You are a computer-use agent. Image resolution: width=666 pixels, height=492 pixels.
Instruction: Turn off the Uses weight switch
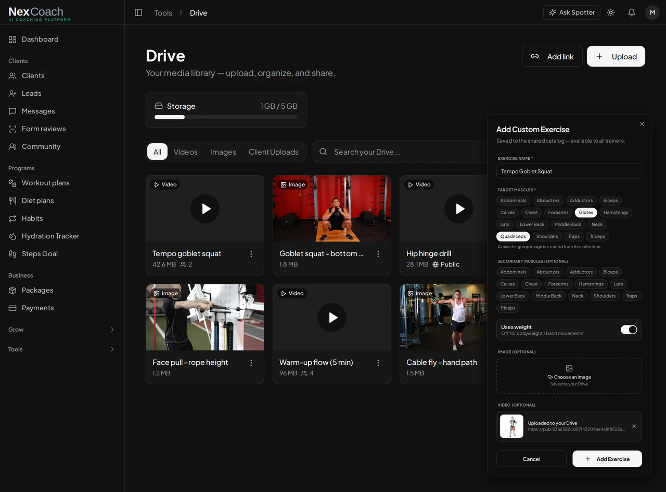629,330
